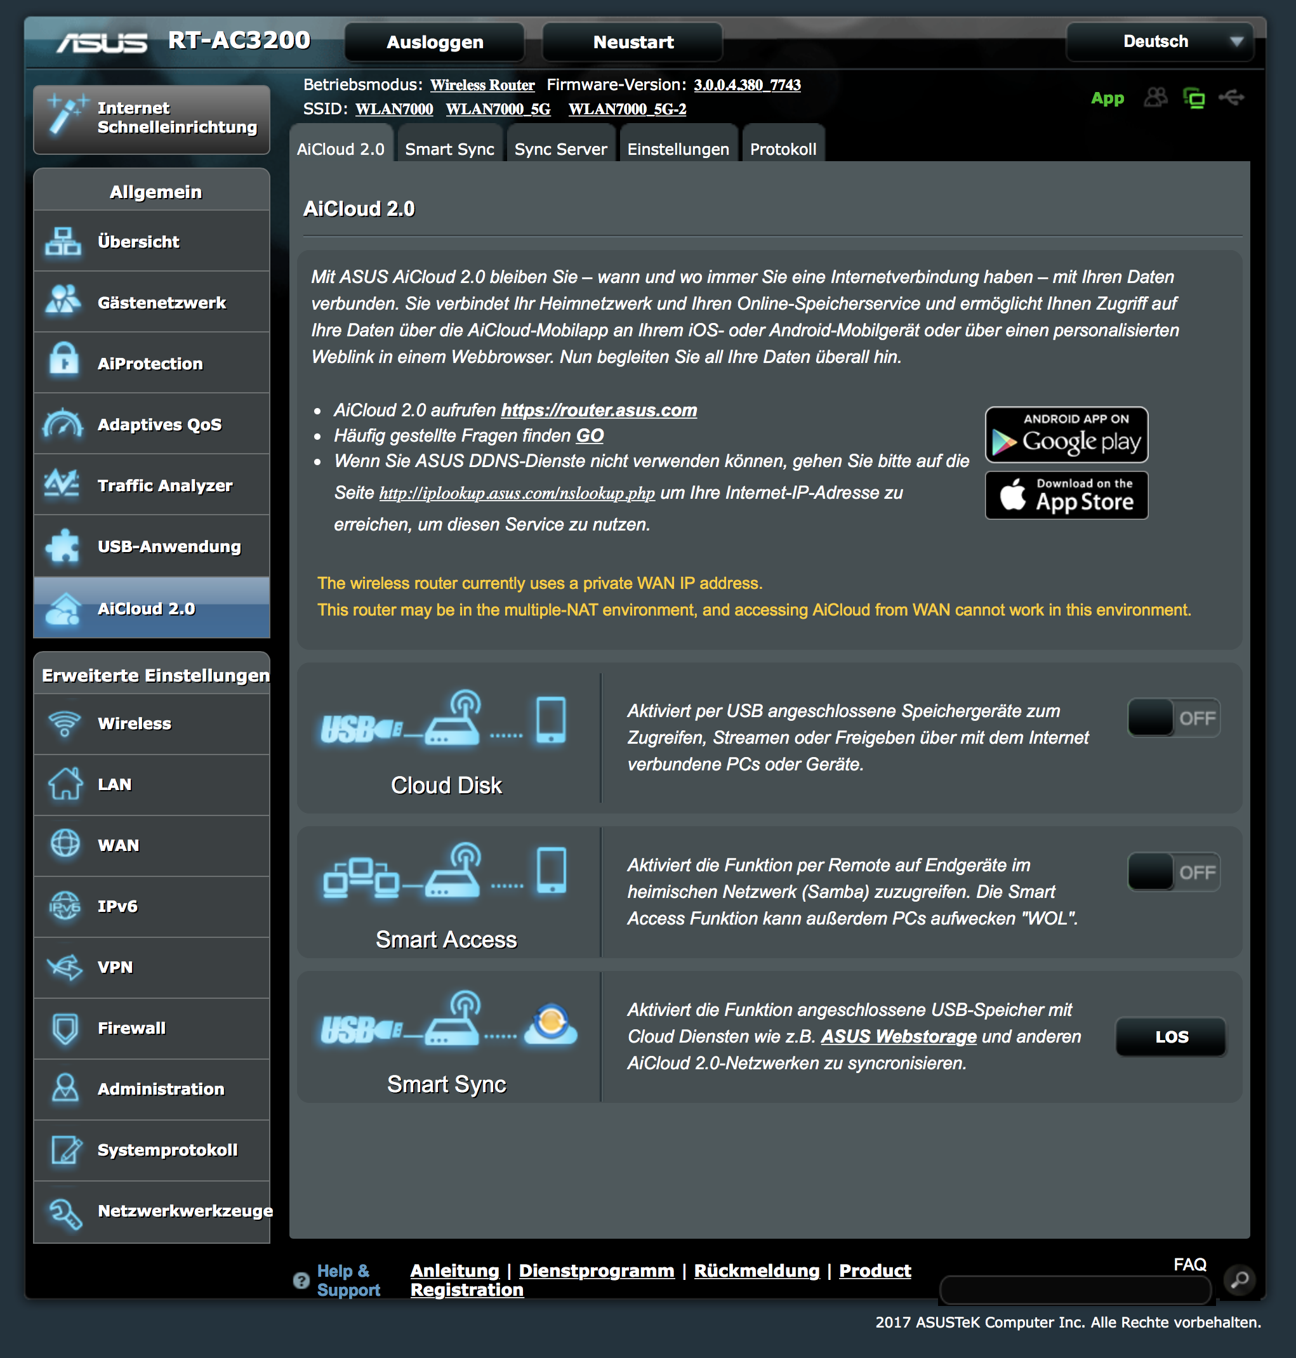
Task: Click Google Play Android app badge
Action: tap(1066, 435)
